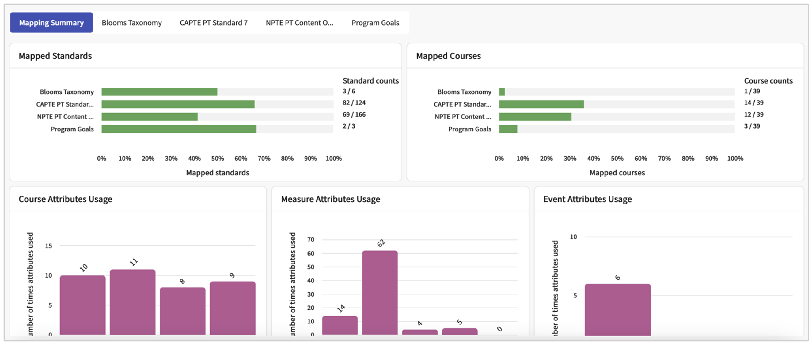This screenshot has height=344, width=812.
Task: Switch to the Program Goals tab
Action: [x=375, y=23]
